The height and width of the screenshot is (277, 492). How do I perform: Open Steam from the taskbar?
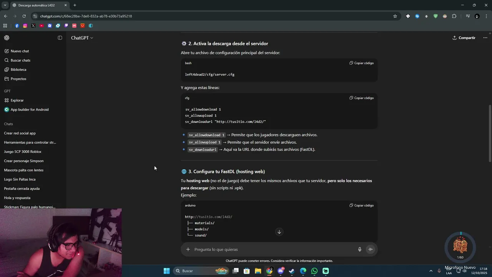(292, 271)
